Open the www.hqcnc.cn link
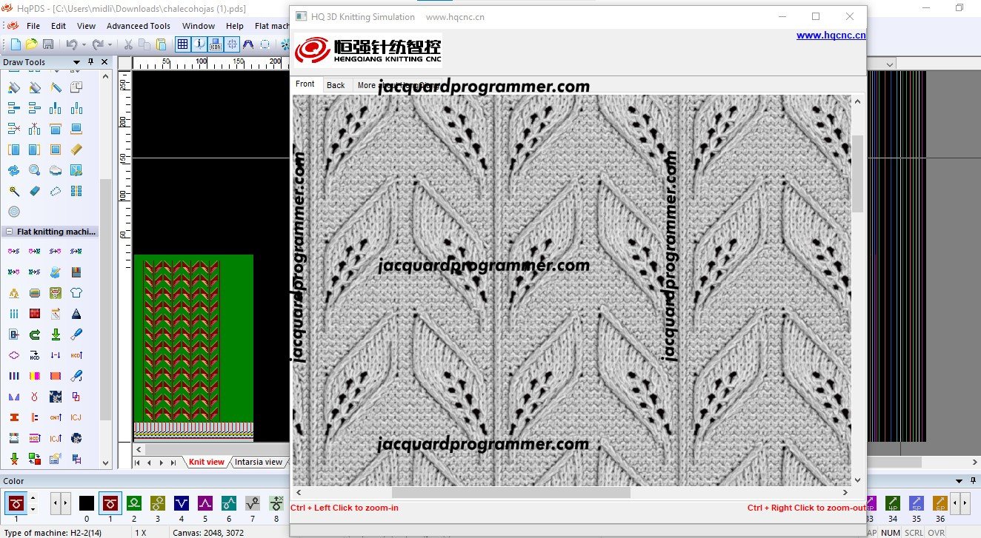 pos(831,35)
